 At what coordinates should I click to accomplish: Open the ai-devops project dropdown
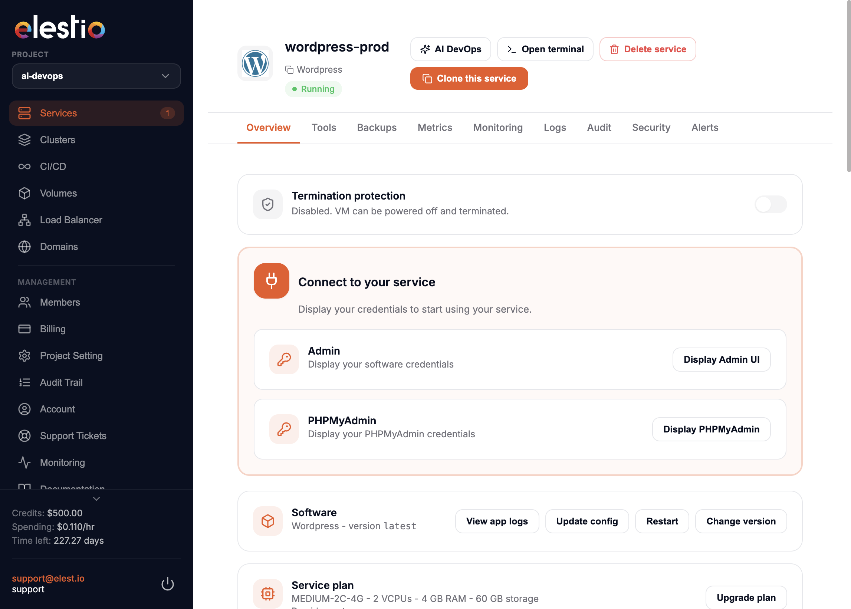click(96, 76)
